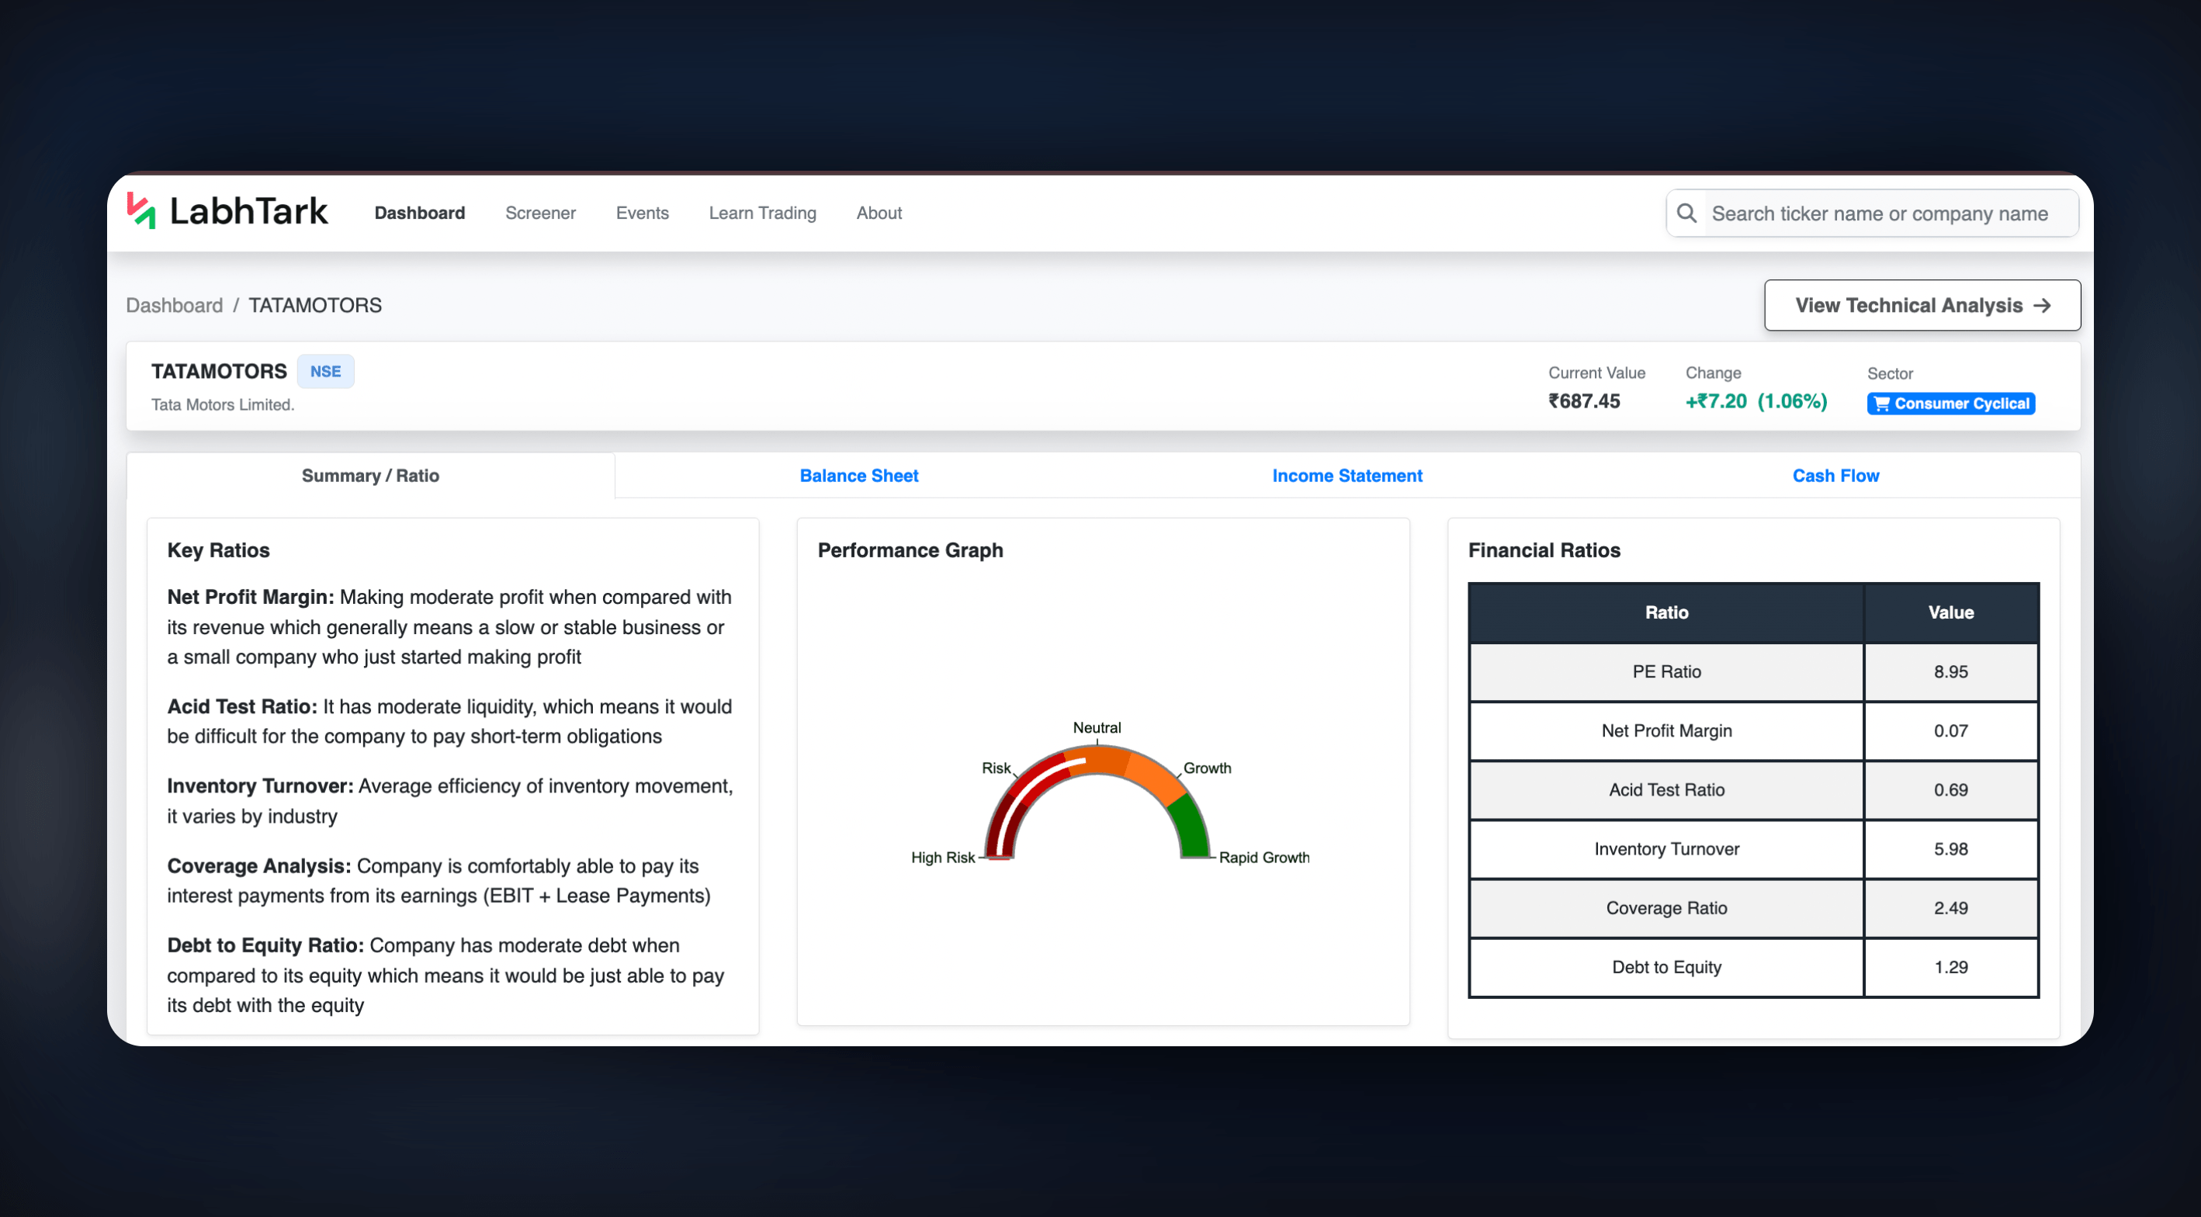Click the LabhTark brand name
The image size is (2201, 1217).
(248, 211)
